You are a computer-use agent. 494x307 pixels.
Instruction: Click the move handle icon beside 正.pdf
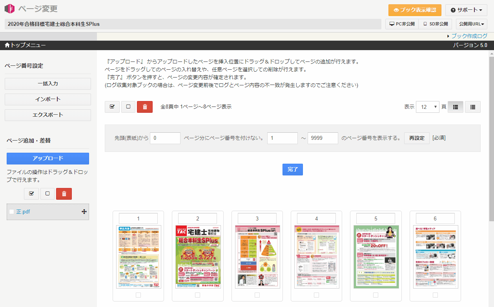click(x=84, y=212)
